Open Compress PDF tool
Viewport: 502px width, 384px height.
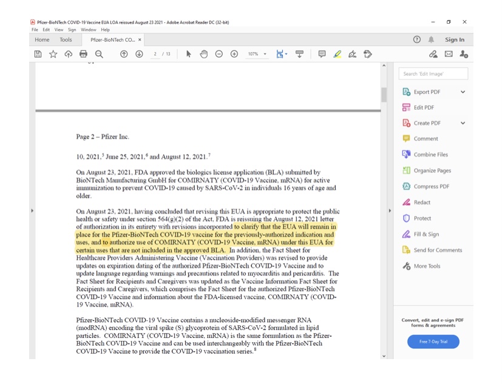(431, 186)
